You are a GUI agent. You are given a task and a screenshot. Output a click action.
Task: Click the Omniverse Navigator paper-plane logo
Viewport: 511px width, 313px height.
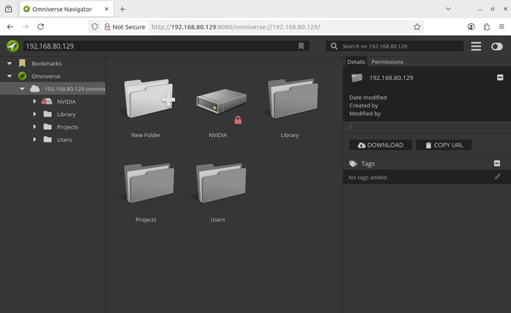[13, 46]
